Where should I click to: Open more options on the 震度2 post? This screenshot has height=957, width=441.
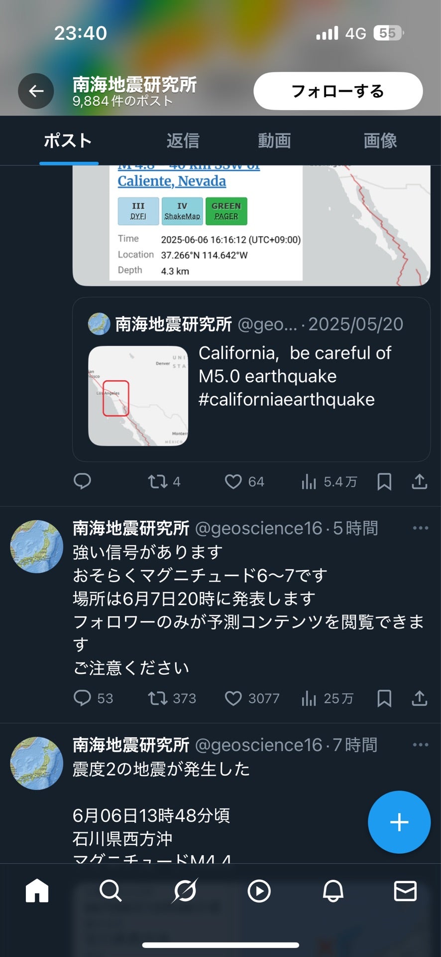(x=421, y=744)
